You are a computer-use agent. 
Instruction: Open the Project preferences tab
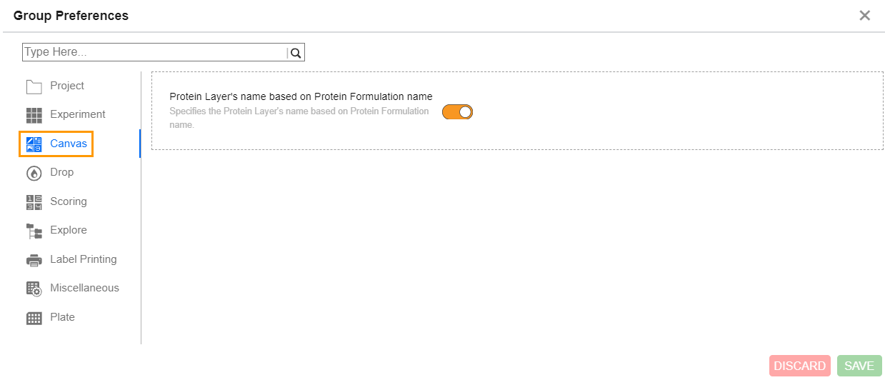[x=67, y=86]
